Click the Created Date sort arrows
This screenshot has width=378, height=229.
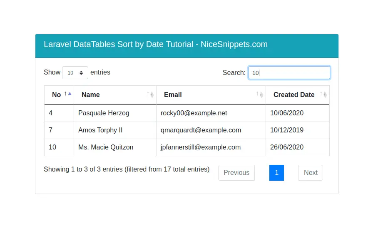pos(323,95)
